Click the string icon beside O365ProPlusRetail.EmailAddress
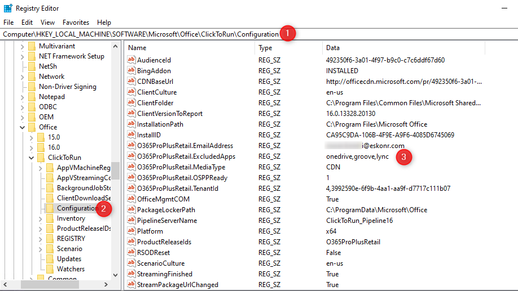This screenshot has width=518, height=291. pyautogui.click(x=131, y=145)
